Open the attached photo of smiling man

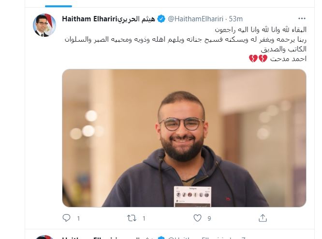point(184,138)
